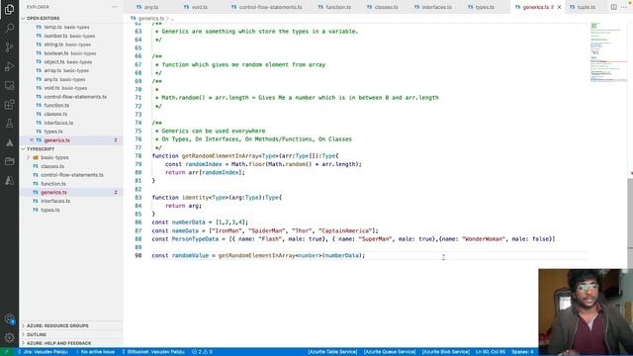
Task: Open array.ts in Open Editors
Action: click(x=71, y=70)
